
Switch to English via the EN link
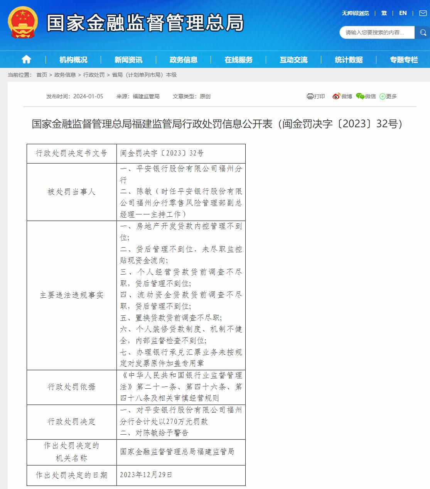(403, 13)
